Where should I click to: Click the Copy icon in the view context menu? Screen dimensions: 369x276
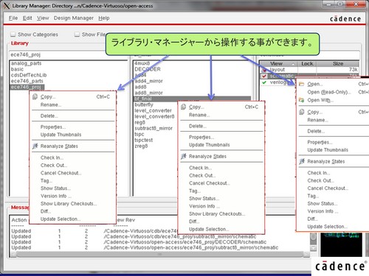(x=302, y=112)
